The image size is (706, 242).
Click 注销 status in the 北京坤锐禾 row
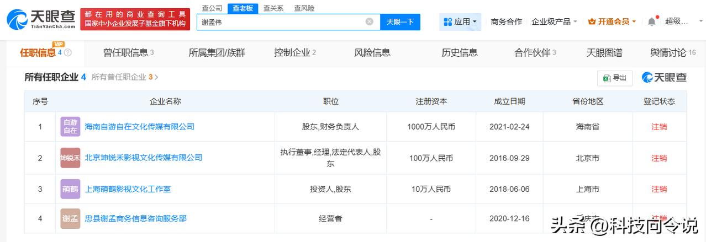659,158
